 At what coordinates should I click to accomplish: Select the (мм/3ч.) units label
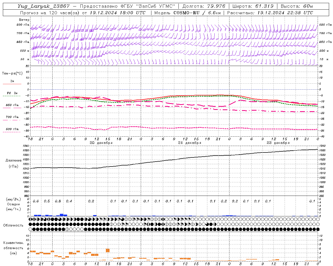point(14,199)
